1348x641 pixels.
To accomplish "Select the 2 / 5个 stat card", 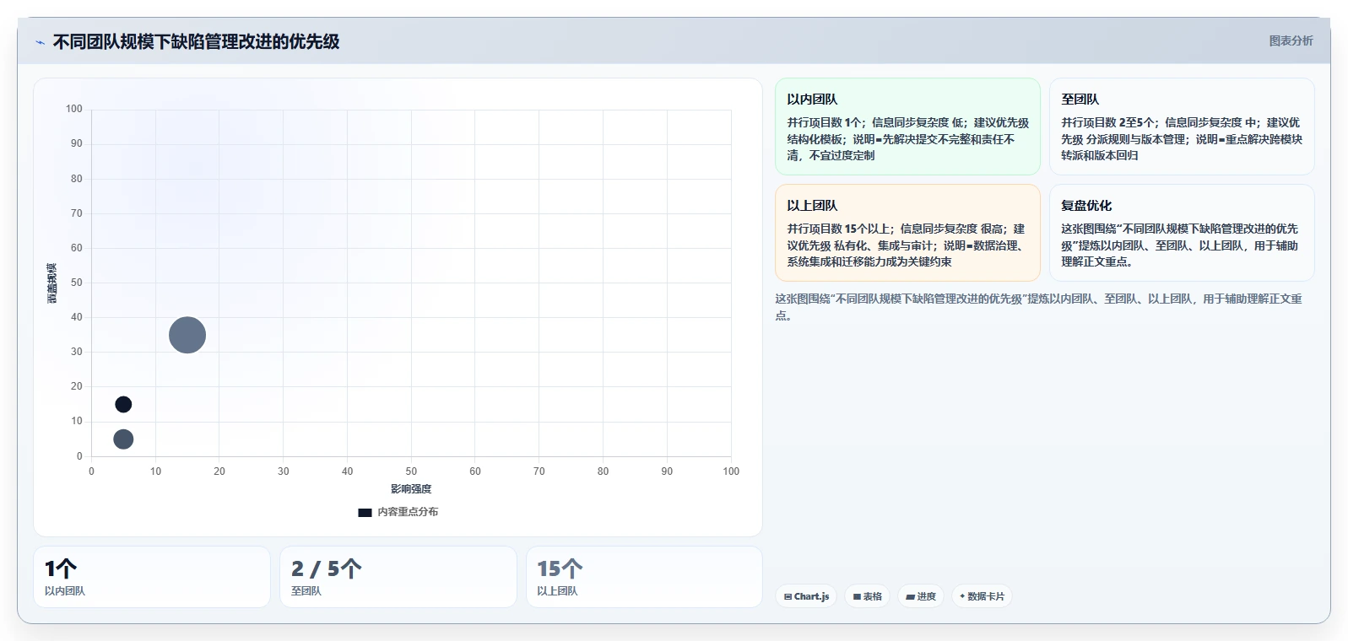I will point(398,577).
